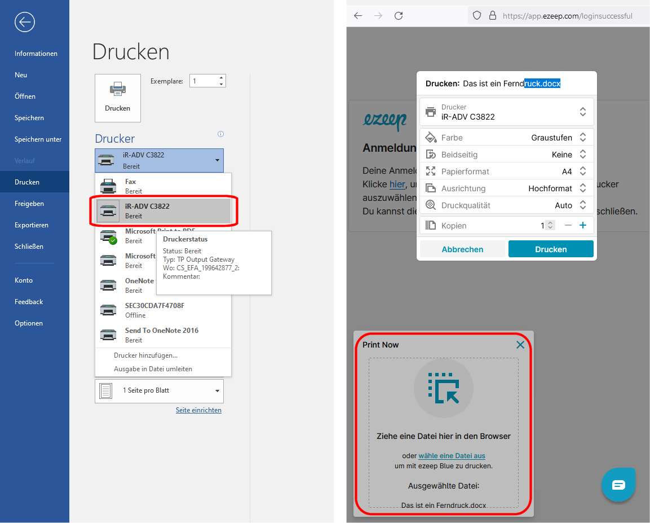
Task: Open the ezeep chat support bubble
Action: coord(618,485)
